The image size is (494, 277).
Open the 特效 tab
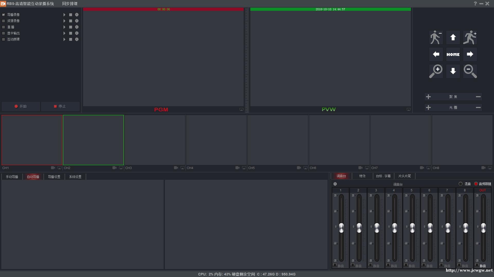(x=362, y=176)
